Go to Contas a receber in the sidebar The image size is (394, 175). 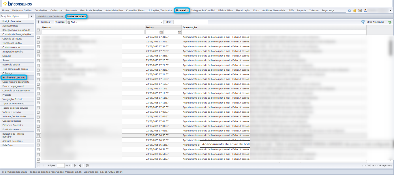click(x=17, y=47)
